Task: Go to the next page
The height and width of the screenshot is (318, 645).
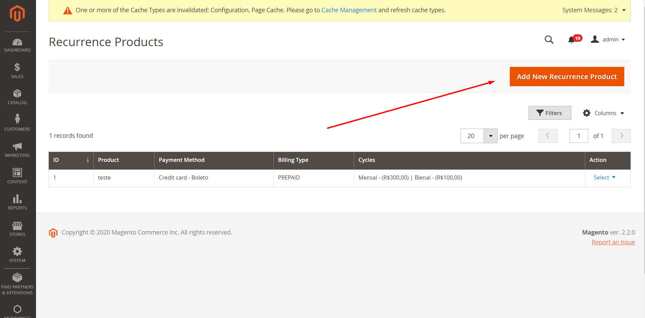Action: coord(621,136)
